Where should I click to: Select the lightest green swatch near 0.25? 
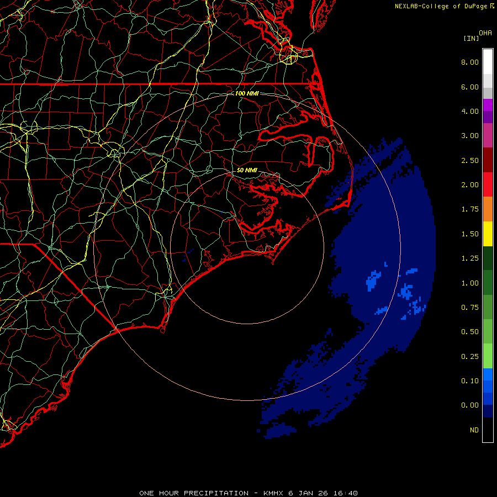point(488,356)
